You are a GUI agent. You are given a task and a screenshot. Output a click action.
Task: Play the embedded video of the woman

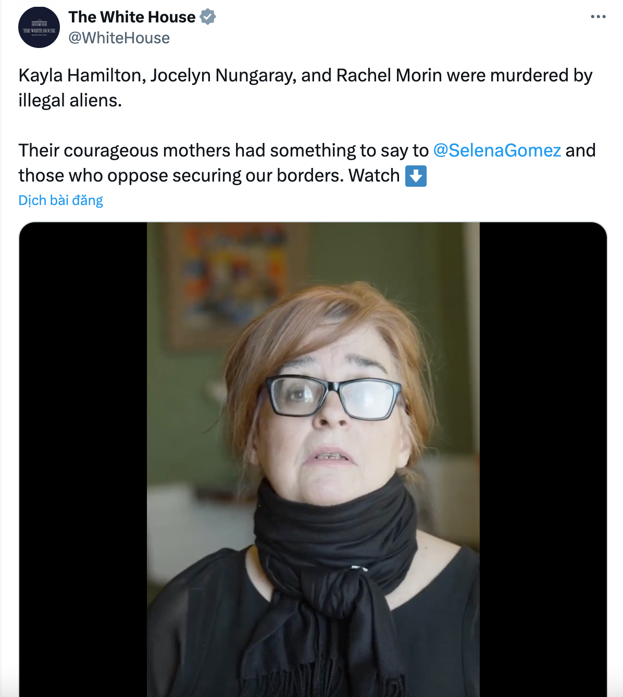point(313,459)
